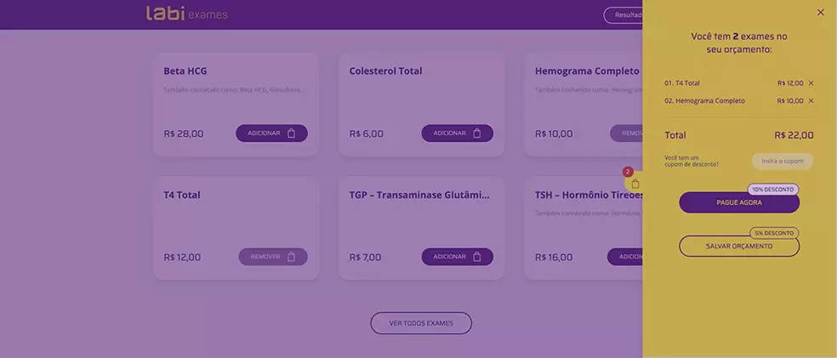This screenshot has width=837, height=358.
Task: Add TGP Transaminase exam to cart
Action: click(x=458, y=257)
